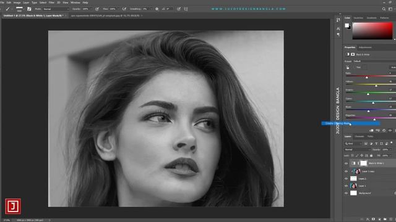Click the Magentas slider handle
The width and height of the screenshot is (396, 222).
[x=374, y=119]
